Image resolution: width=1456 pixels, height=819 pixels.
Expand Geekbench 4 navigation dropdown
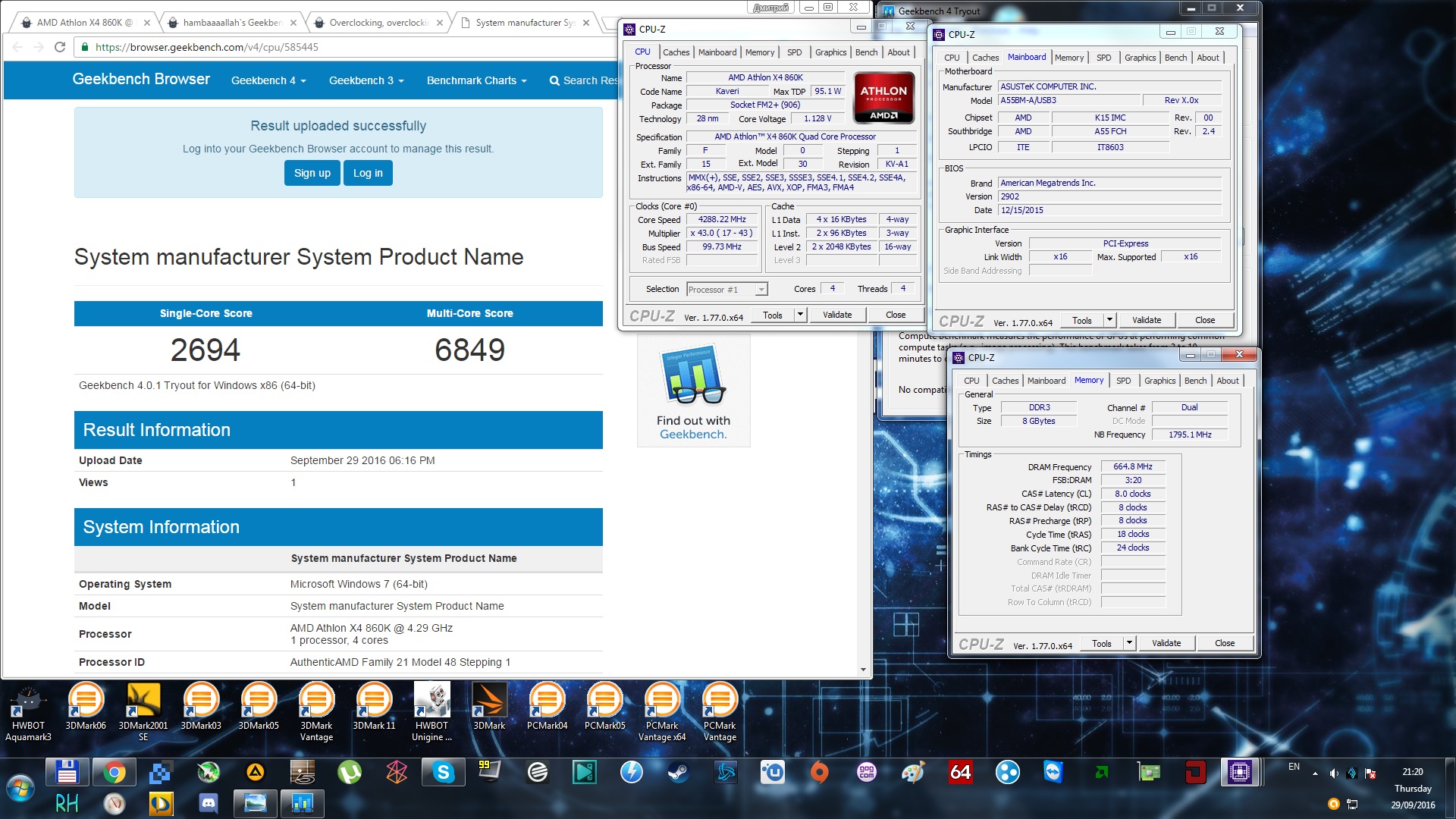268,80
